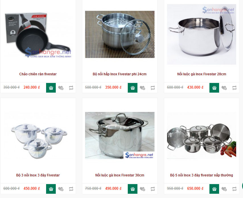Wishlist the Chảo chiên rán fivestar heart icon

pos(61,88)
